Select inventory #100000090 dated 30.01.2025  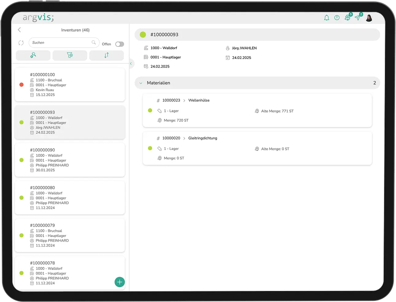tap(70, 160)
